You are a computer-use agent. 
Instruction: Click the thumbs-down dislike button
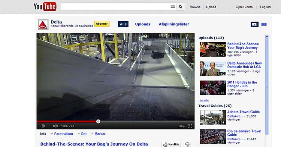(187, 144)
